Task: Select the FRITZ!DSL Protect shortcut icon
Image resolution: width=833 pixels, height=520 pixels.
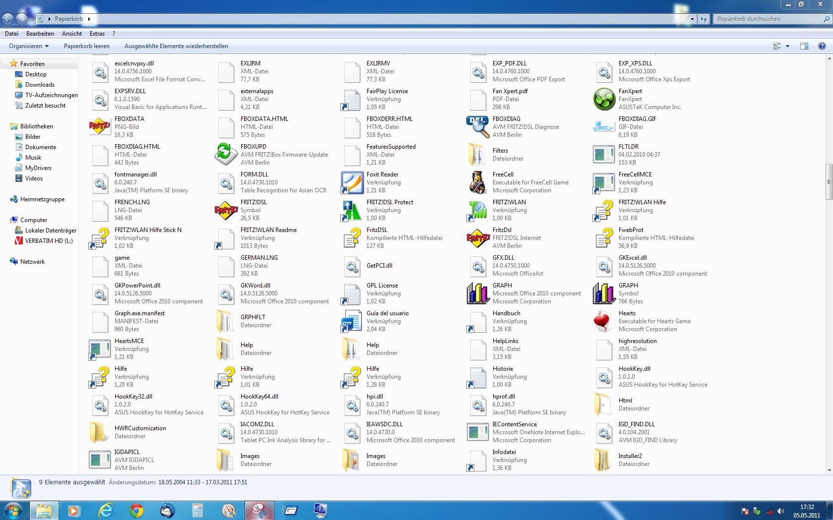Action: [352, 210]
